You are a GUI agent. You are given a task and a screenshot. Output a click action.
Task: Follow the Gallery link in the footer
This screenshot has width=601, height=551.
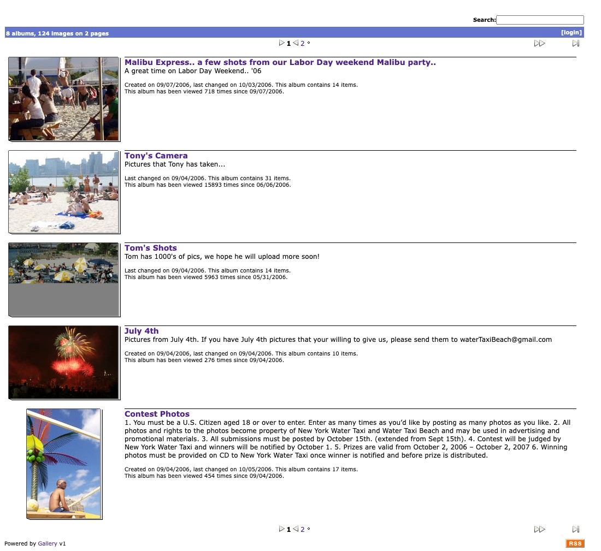pos(47,543)
